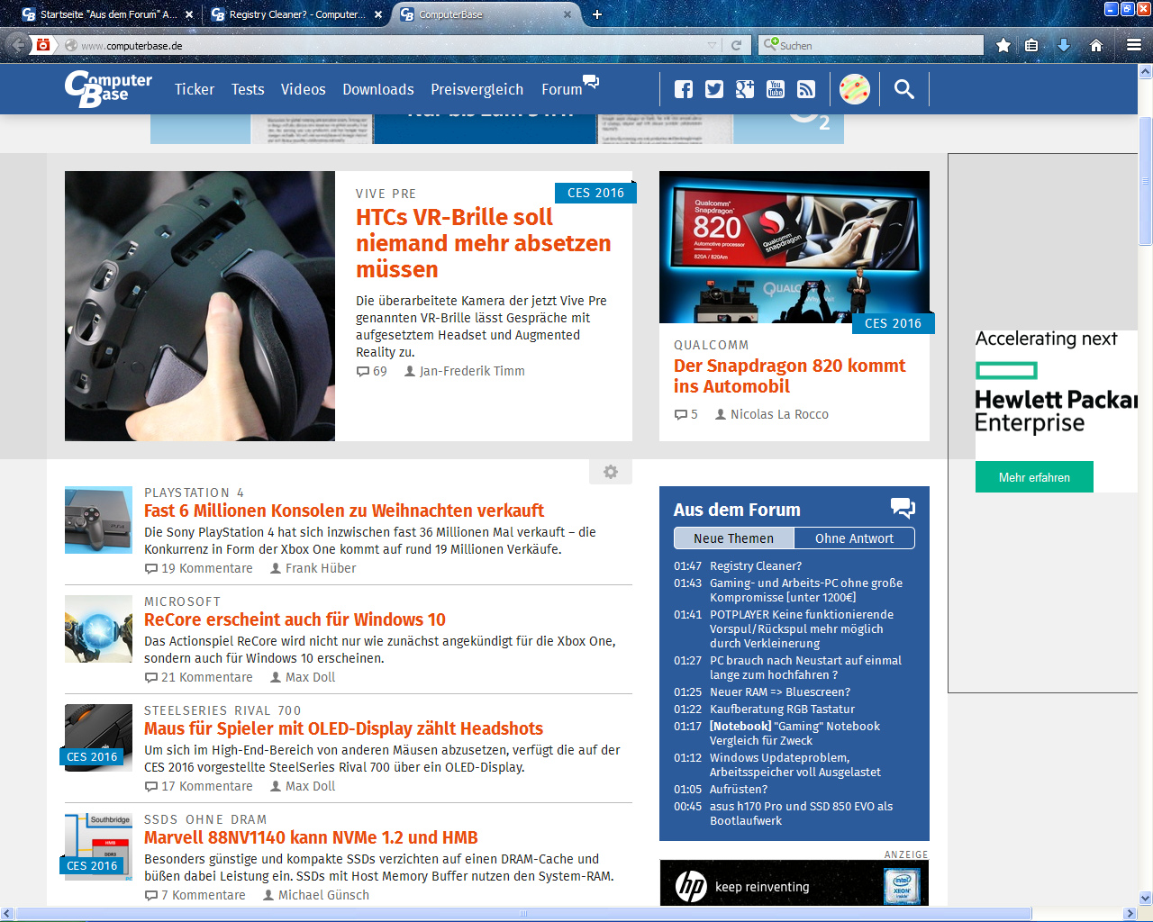Image resolution: width=1153 pixels, height=922 pixels.
Task: Open the search engine selector icon
Action: coord(770,44)
